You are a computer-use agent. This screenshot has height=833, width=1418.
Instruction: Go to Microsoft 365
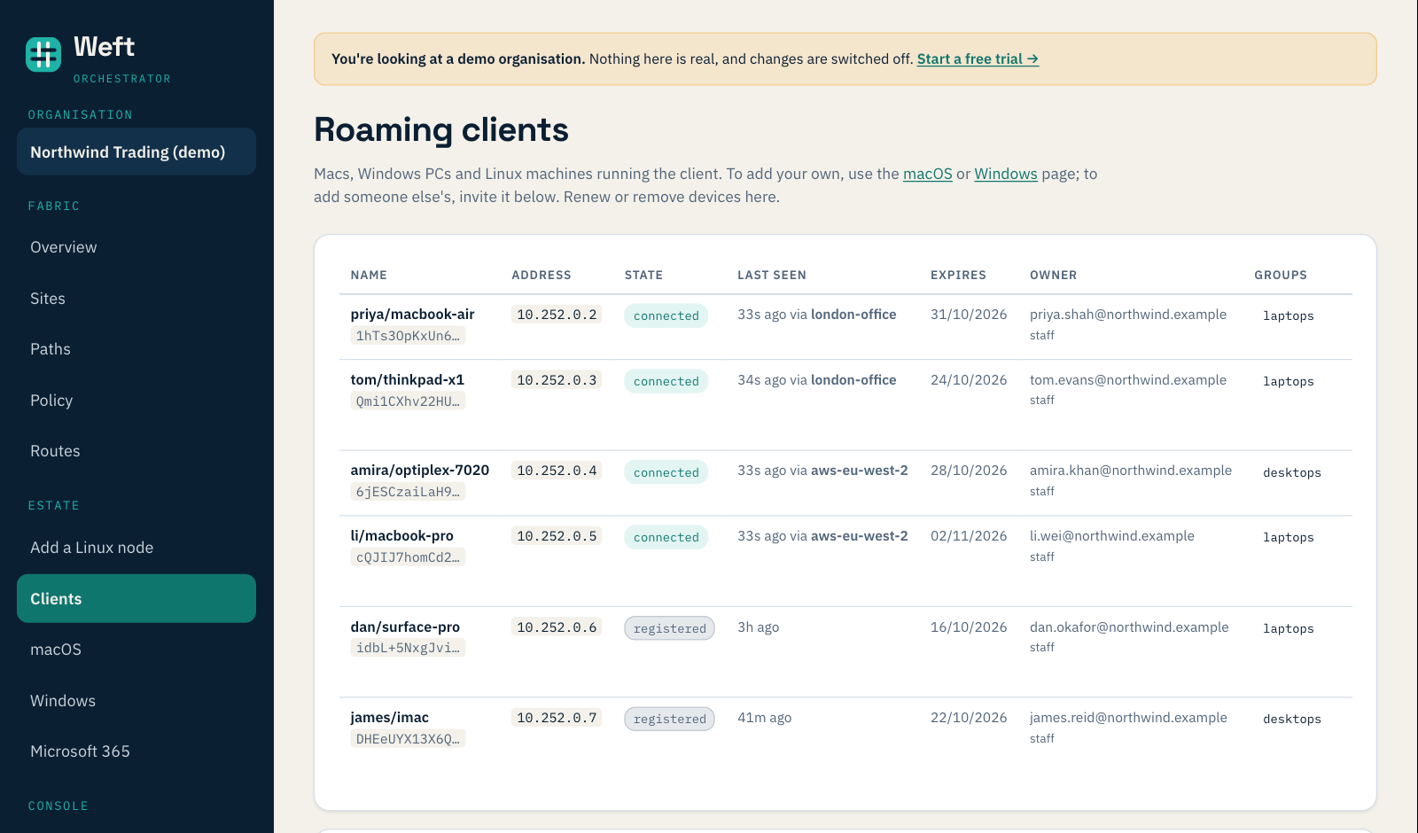[x=136, y=751]
